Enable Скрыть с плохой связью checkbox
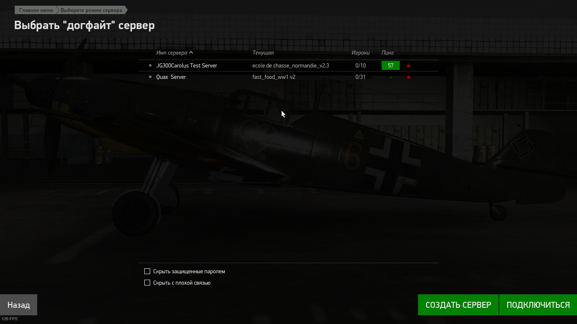The image size is (577, 324). coord(147,283)
